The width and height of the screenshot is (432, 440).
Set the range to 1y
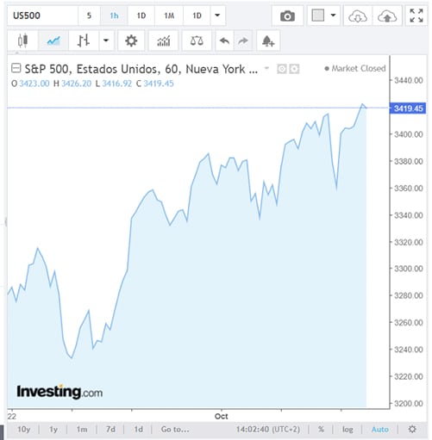coord(53,430)
